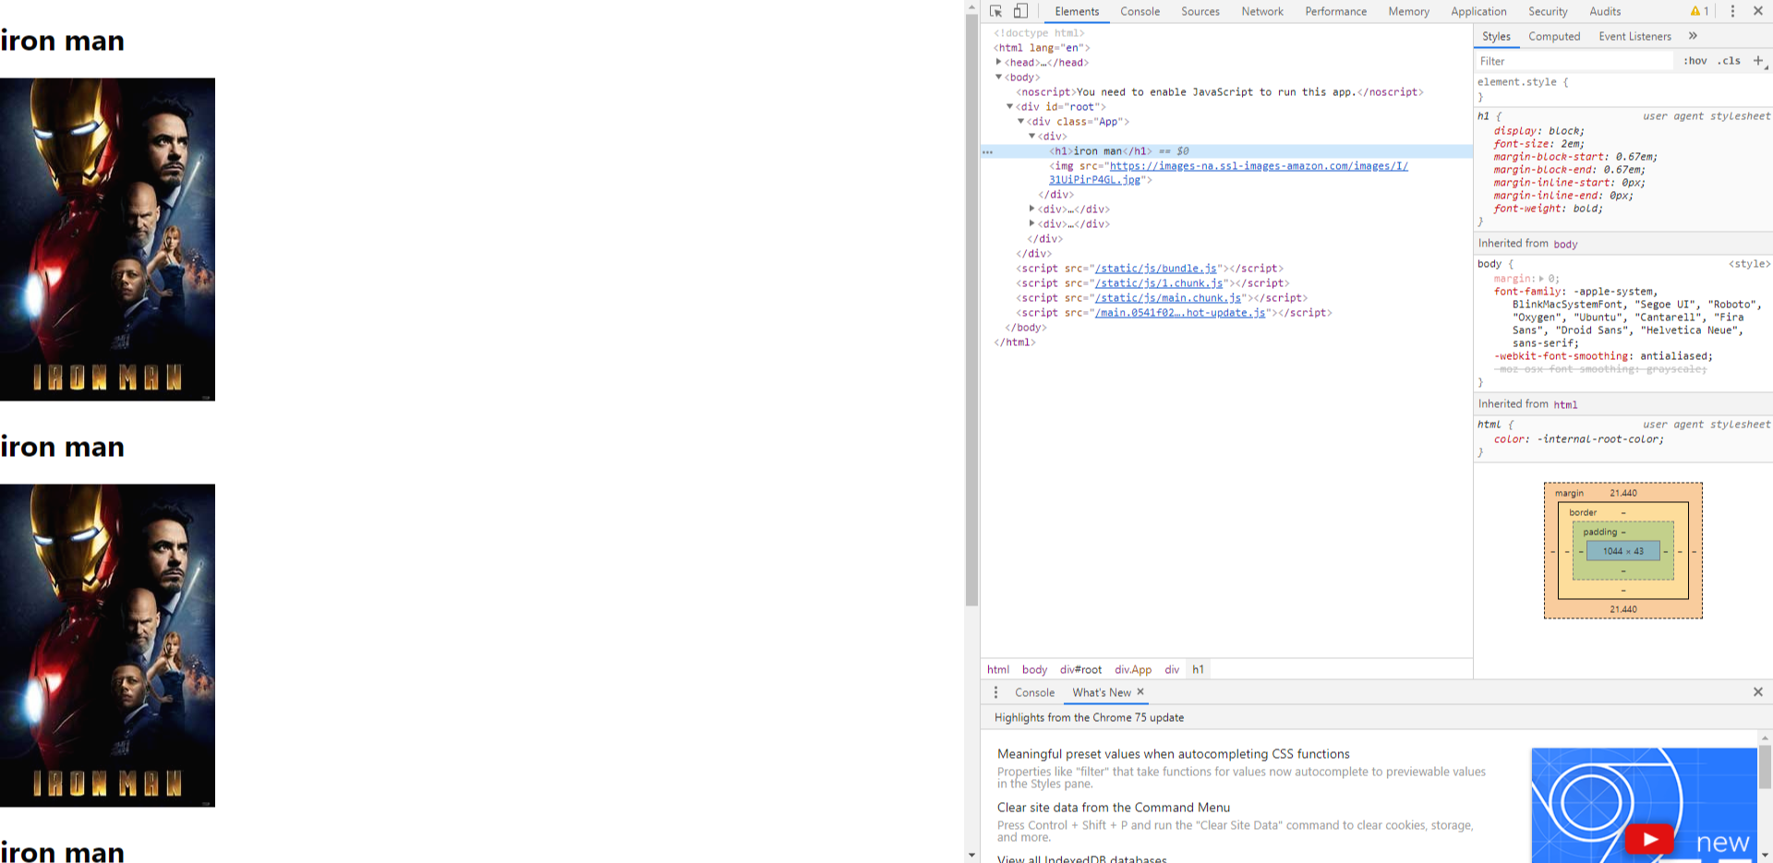Click the ellipsis beside the h1 node

[x=987, y=151]
